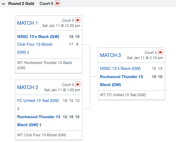This screenshot has height=143, width=176.
Task: Select Club Four 13-Boost team link
Action: pos(35,48)
